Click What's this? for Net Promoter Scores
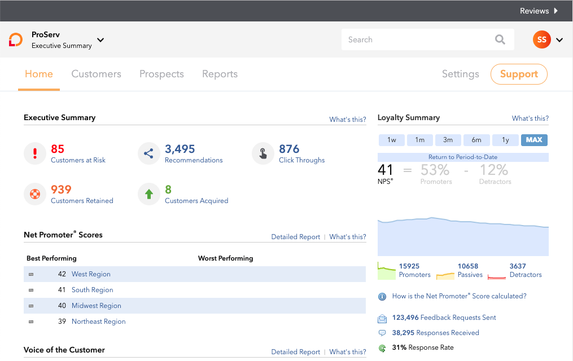 click(348, 237)
